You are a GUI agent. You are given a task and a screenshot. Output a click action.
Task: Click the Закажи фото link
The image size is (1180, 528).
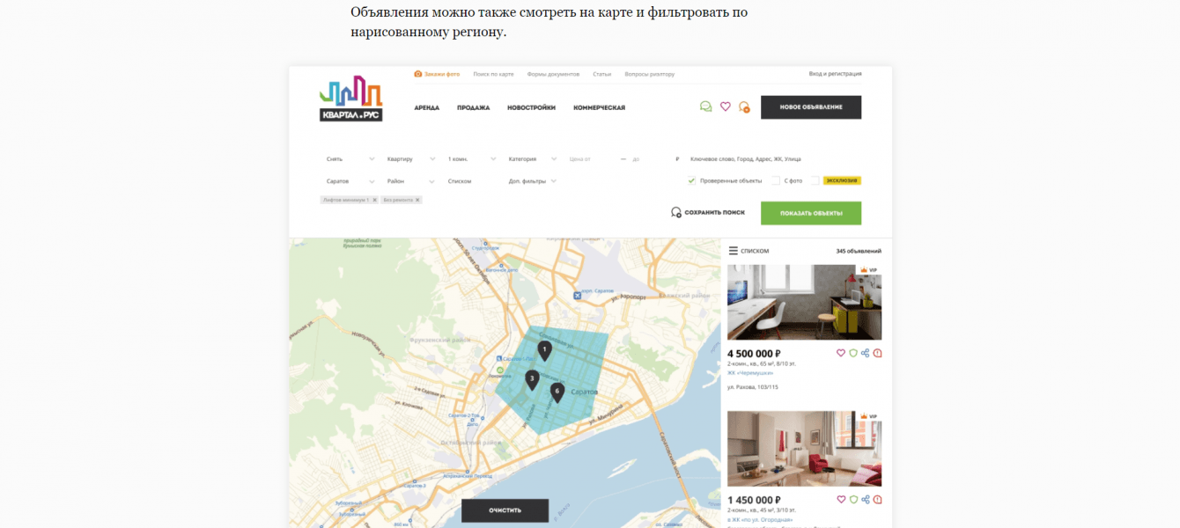(x=442, y=74)
